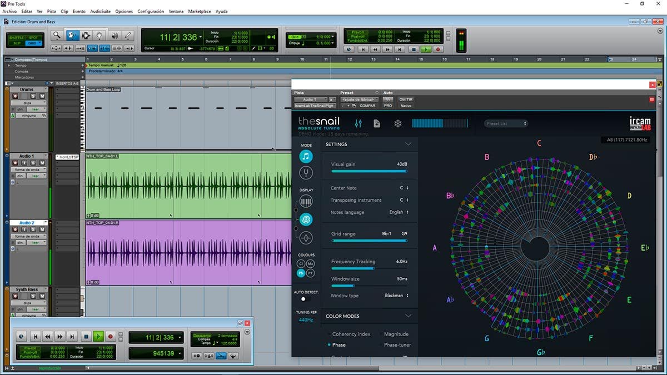The height and width of the screenshot is (375, 667).
Task: Mute the Drums track
Action: coord(42,96)
